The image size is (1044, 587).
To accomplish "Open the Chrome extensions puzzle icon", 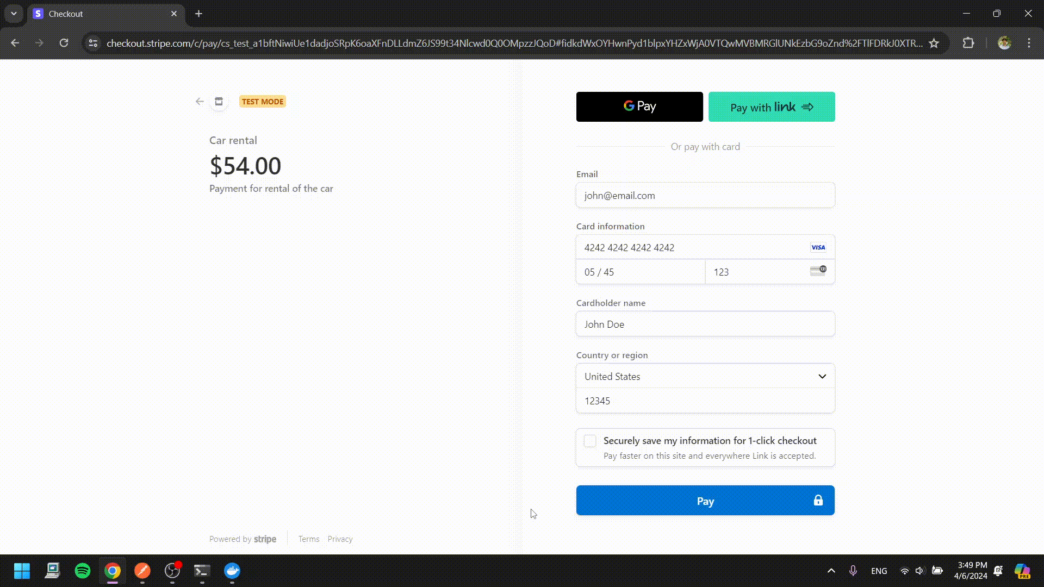I will pyautogui.click(x=968, y=43).
